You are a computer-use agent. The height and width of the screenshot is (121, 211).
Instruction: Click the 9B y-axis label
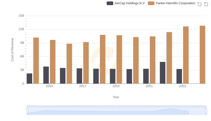[22, 43]
